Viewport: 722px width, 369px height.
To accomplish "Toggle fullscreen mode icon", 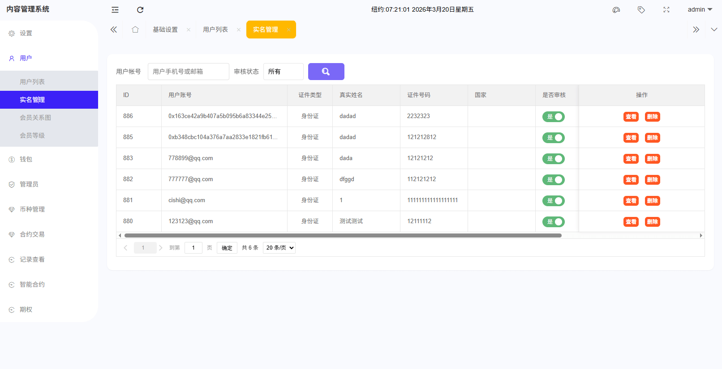I will pos(666,10).
